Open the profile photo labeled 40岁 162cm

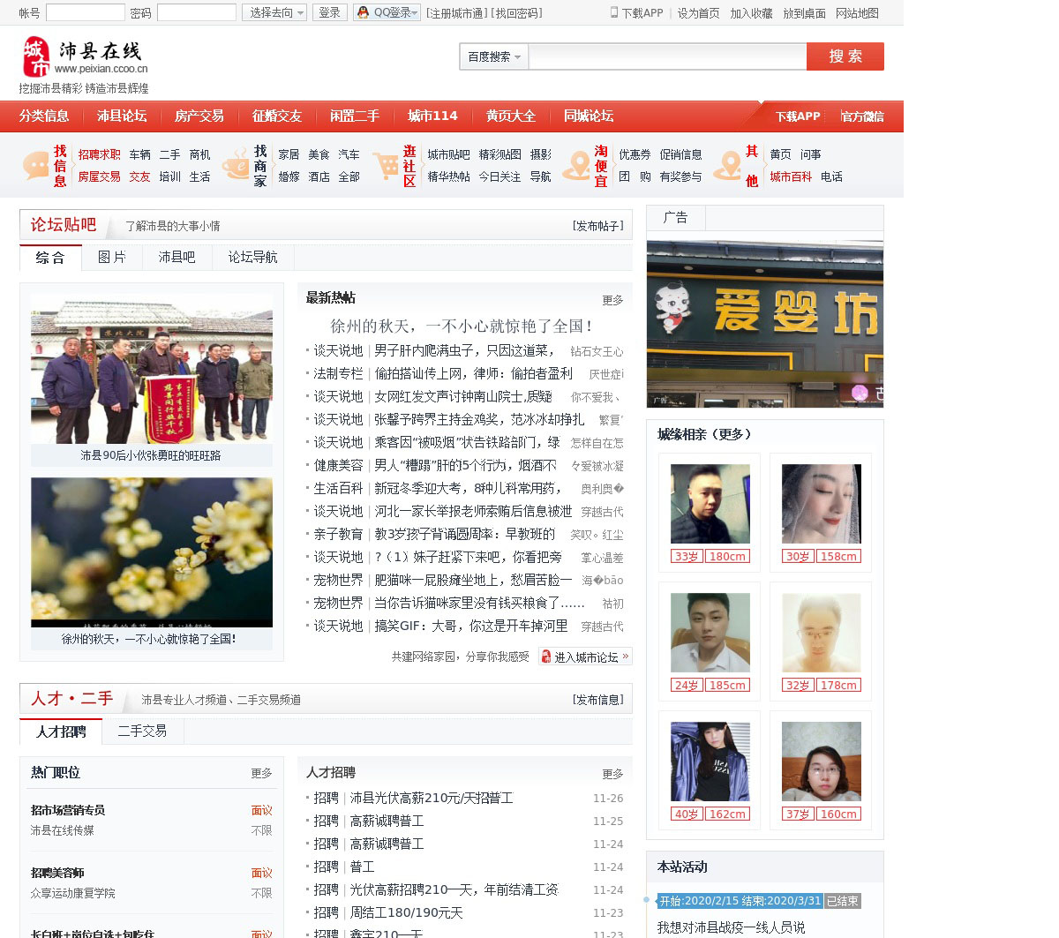click(710, 762)
